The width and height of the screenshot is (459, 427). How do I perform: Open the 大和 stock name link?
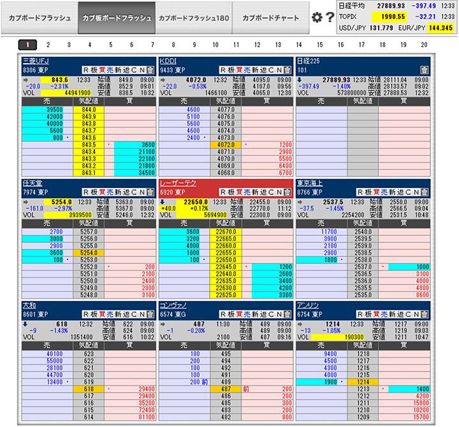(x=29, y=305)
